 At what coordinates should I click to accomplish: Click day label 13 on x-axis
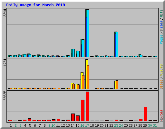pos(68,125)
